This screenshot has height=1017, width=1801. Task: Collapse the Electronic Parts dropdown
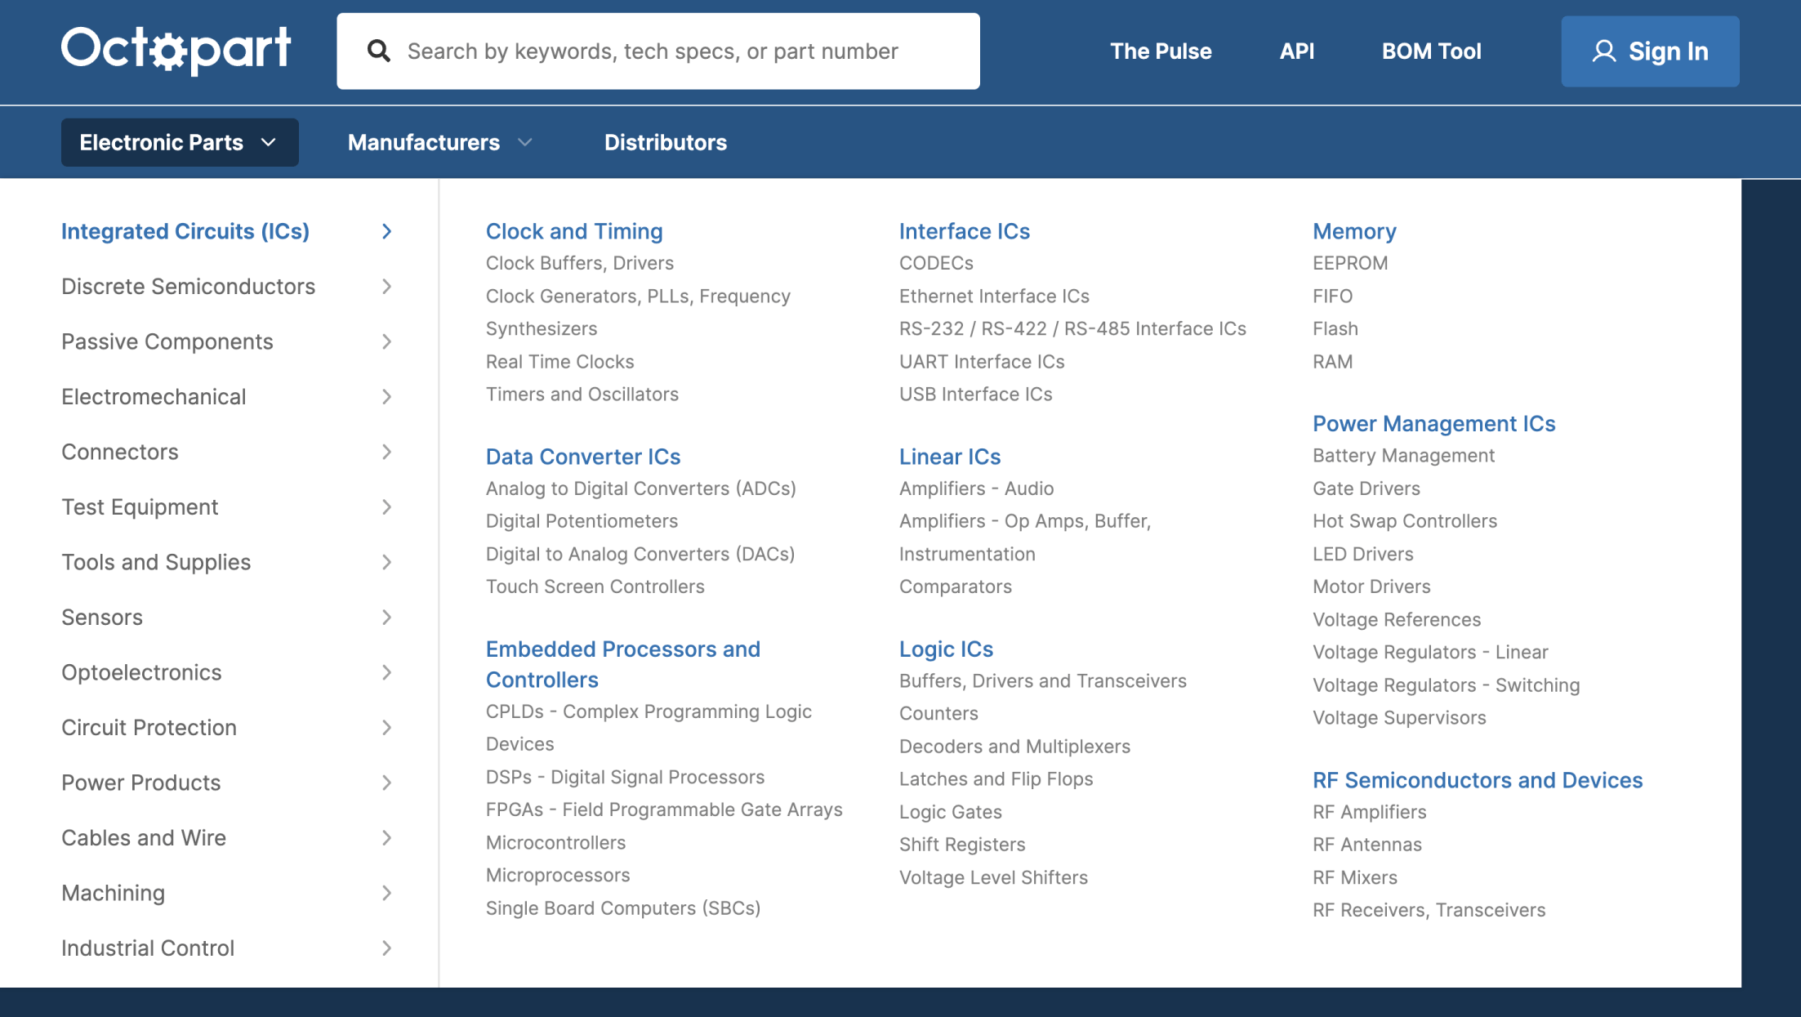(x=180, y=142)
